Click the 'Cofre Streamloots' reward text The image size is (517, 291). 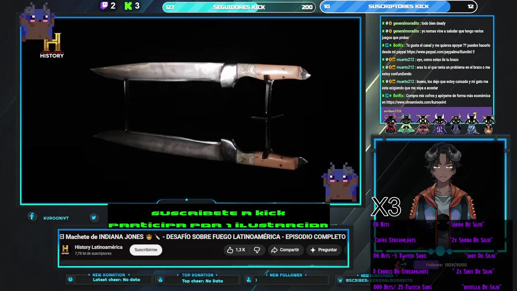tap(395, 240)
